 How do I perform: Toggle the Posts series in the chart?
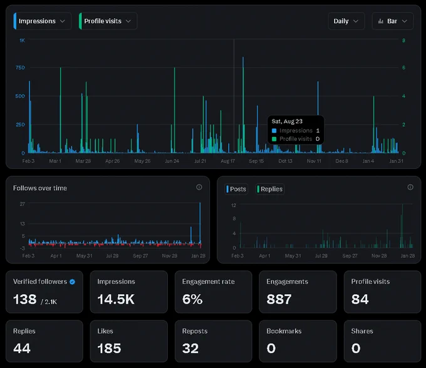coord(236,189)
